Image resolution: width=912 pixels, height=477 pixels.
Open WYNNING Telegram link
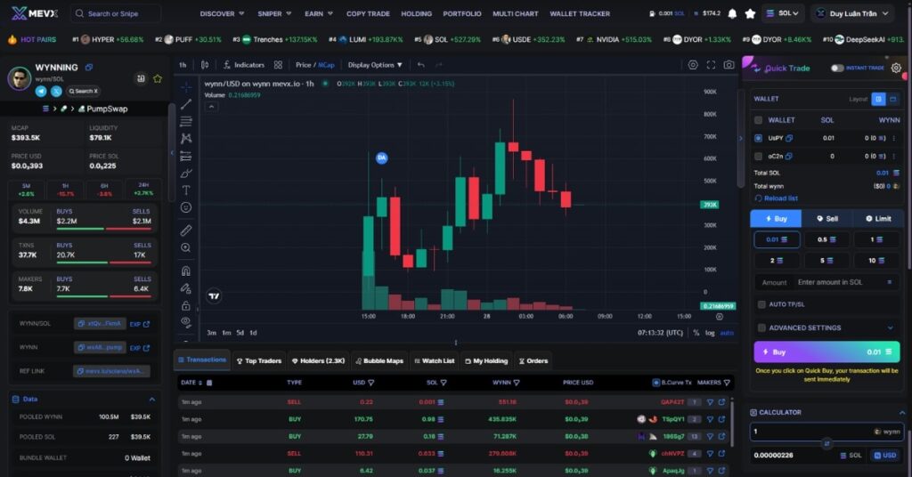(x=41, y=91)
